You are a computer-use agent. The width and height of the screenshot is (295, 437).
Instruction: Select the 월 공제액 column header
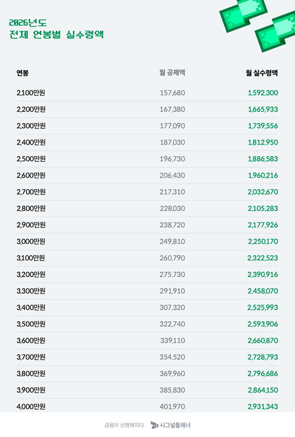click(172, 73)
